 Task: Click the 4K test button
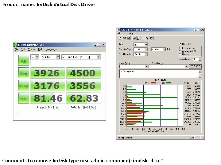(24, 98)
